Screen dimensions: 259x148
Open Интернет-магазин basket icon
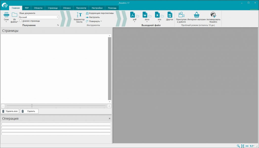tap(197, 15)
